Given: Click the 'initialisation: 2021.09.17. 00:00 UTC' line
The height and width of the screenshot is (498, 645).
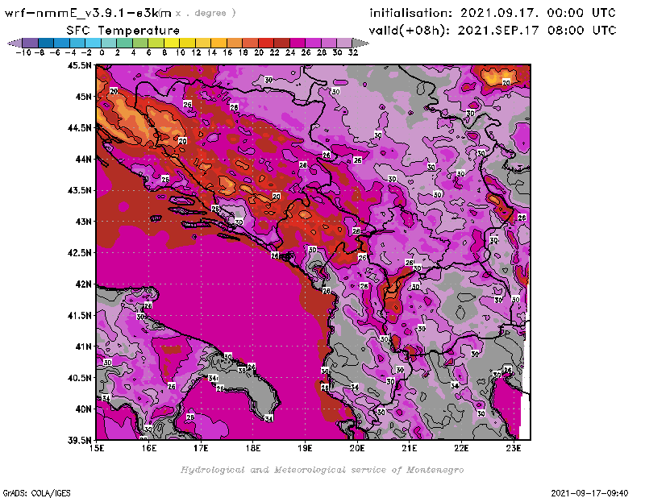Looking at the screenshot, I should coord(493,13).
